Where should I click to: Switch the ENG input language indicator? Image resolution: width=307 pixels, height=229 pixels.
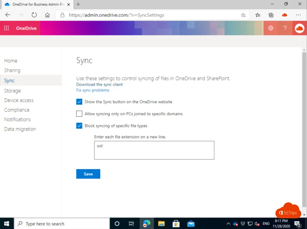(x=266, y=224)
